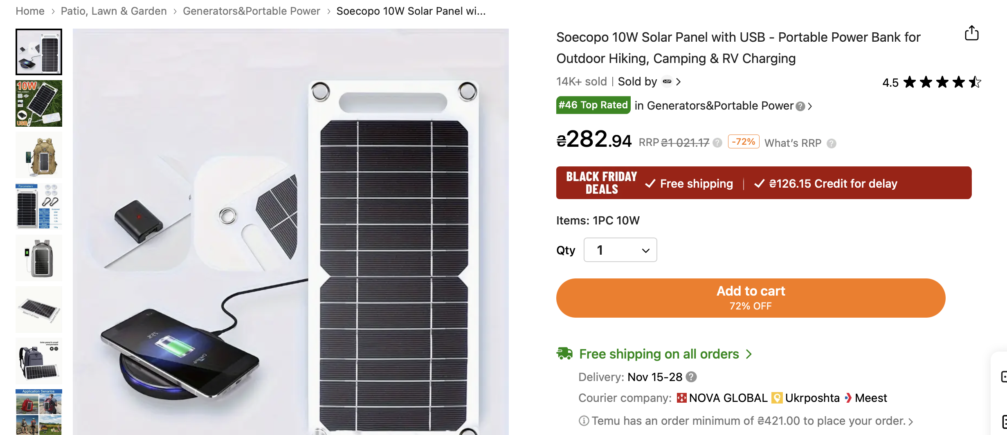
Task: Select the 10W panel on grass thumbnail
Action: 39,103
